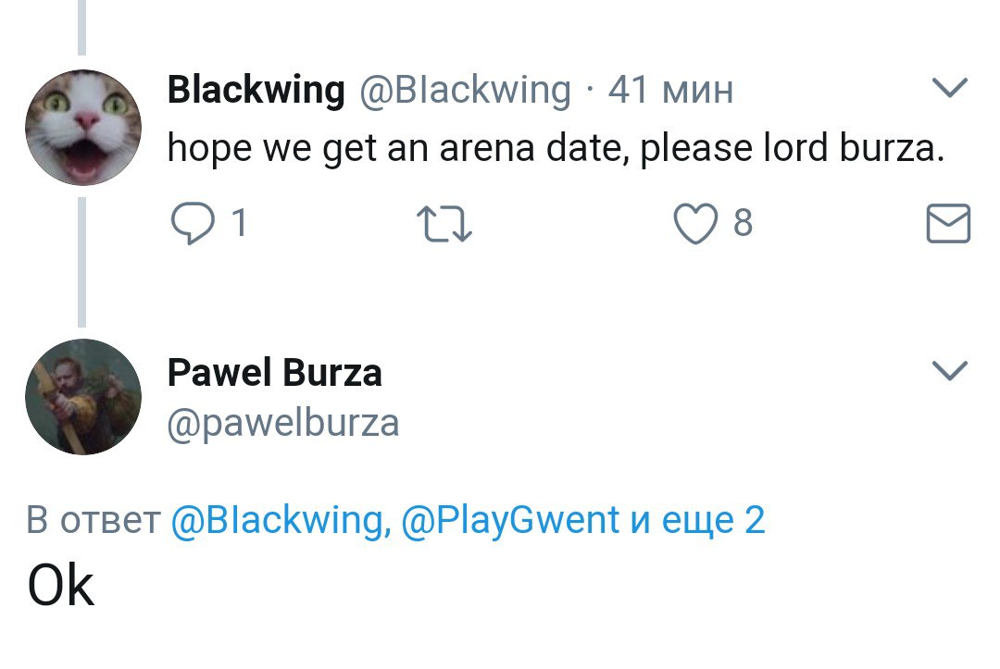
Task: Click the like count number 8
Action: tap(742, 224)
